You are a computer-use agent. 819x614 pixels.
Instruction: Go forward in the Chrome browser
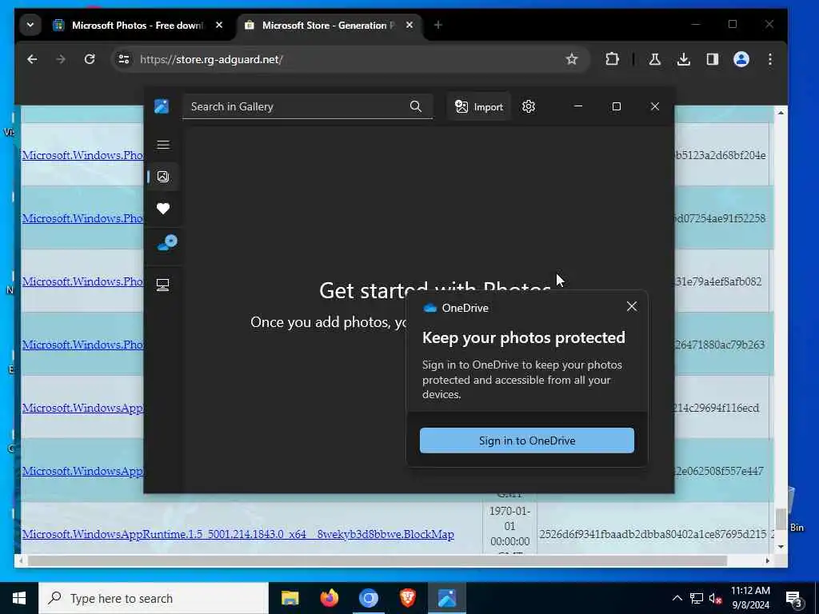coord(61,59)
